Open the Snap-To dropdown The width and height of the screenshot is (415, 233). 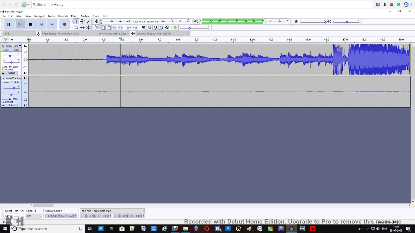(x=34, y=216)
